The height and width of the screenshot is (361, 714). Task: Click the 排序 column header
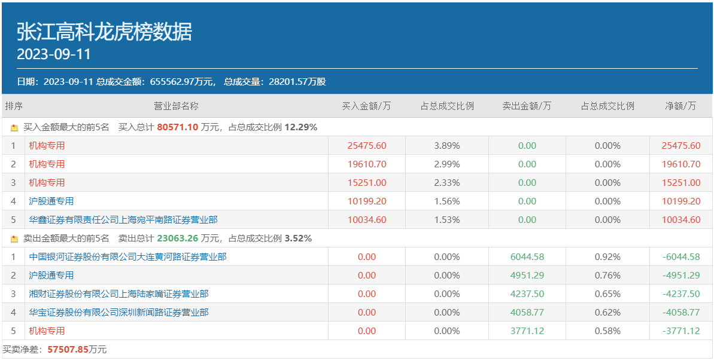point(14,106)
